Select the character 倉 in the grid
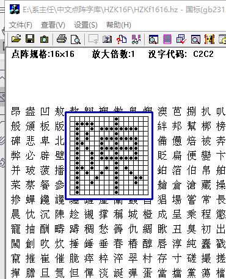Viewport: 226px width, 279px height. tap(177, 185)
